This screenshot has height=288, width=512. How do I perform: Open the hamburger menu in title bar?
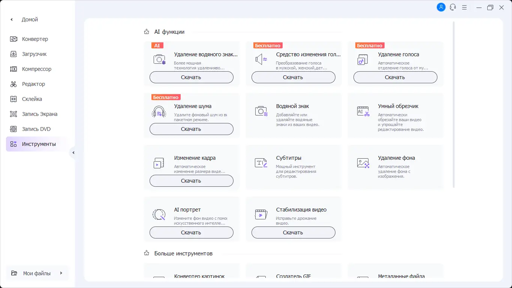[x=464, y=7]
